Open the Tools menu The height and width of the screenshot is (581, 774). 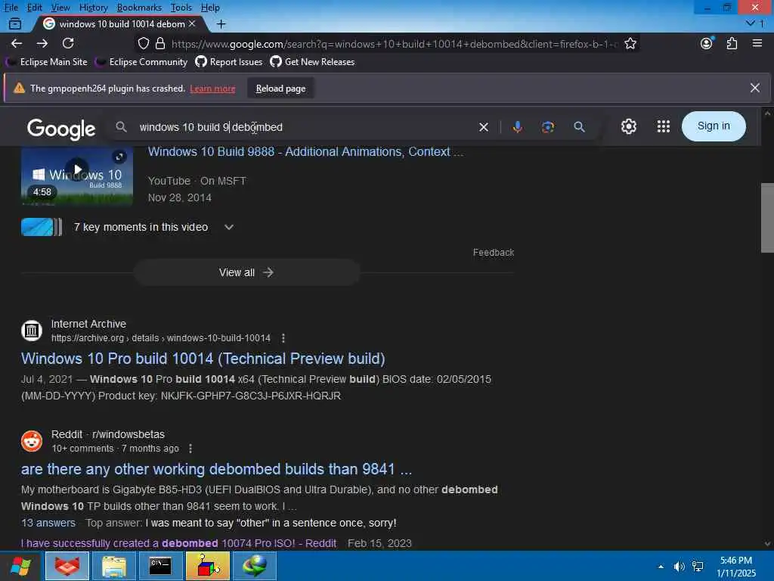(181, 8)
